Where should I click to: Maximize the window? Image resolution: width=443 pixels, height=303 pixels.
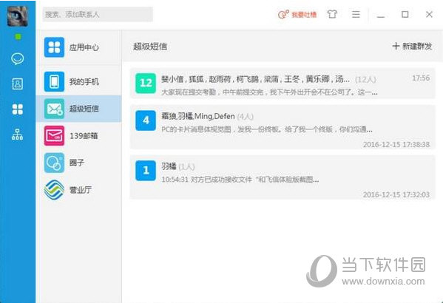pyautogui.click(x=405, y=14)
